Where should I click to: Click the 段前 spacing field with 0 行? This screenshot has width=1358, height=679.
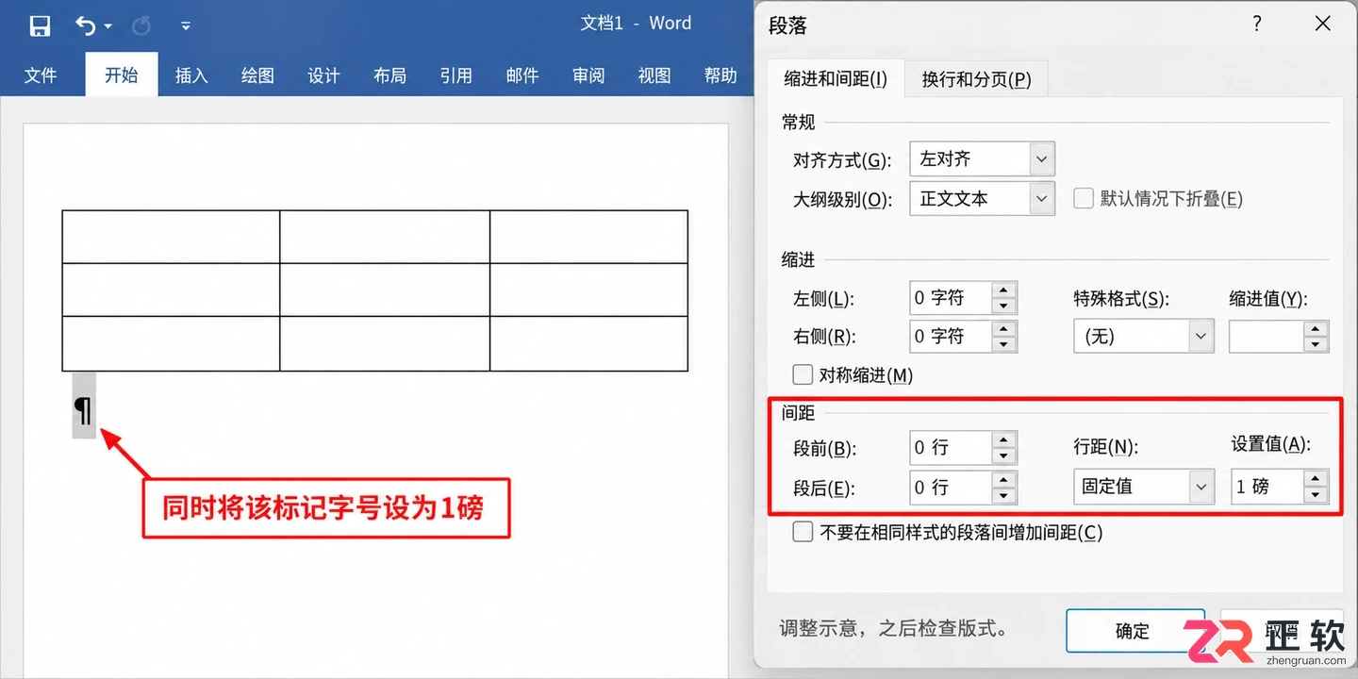pos(951,448)
